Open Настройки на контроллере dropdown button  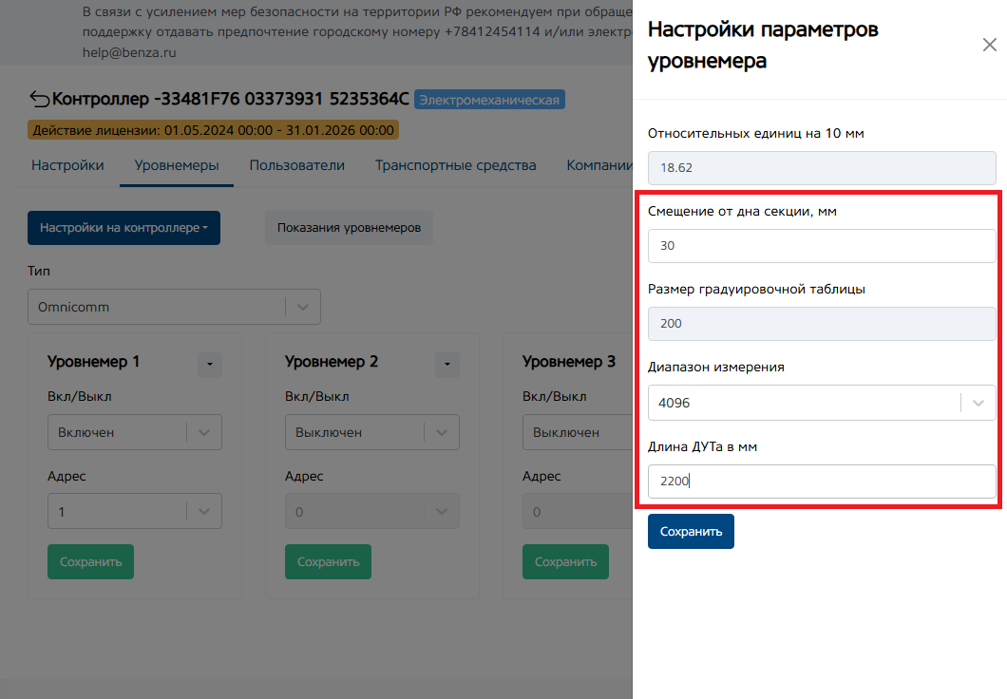123,228
